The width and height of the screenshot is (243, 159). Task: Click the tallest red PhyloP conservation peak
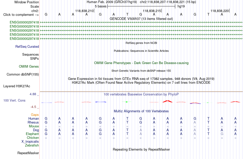point(167,101)
